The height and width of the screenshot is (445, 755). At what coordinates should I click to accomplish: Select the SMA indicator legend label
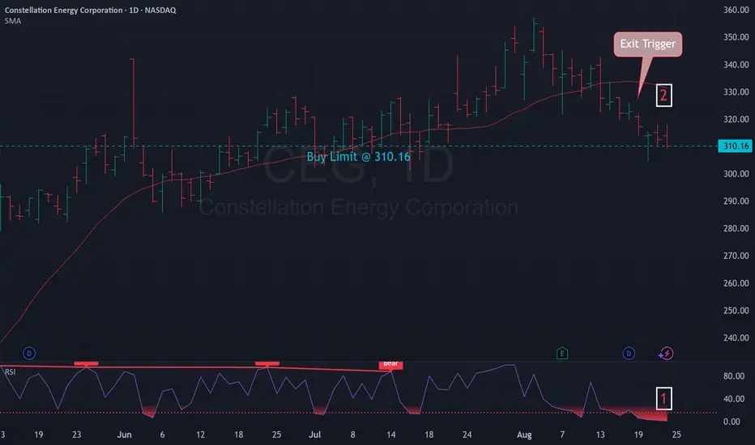coord(13,21)
